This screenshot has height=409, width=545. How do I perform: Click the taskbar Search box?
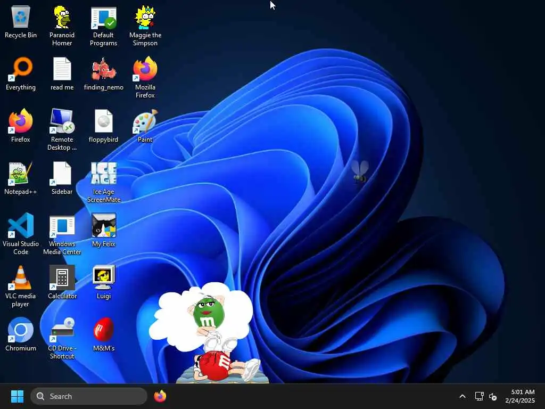pos(89,396)
